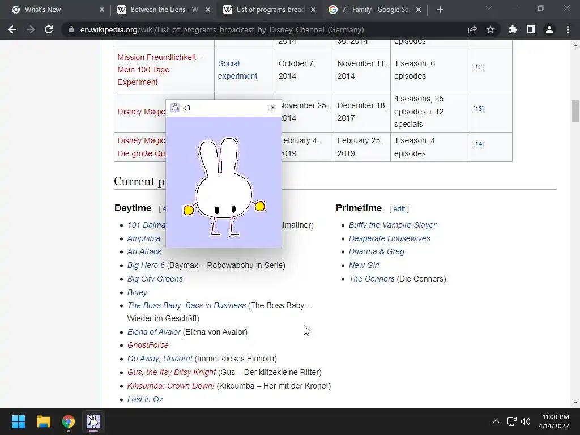
Task: Open Mission Freundlichkeit red link
Action: coord(159,70)
